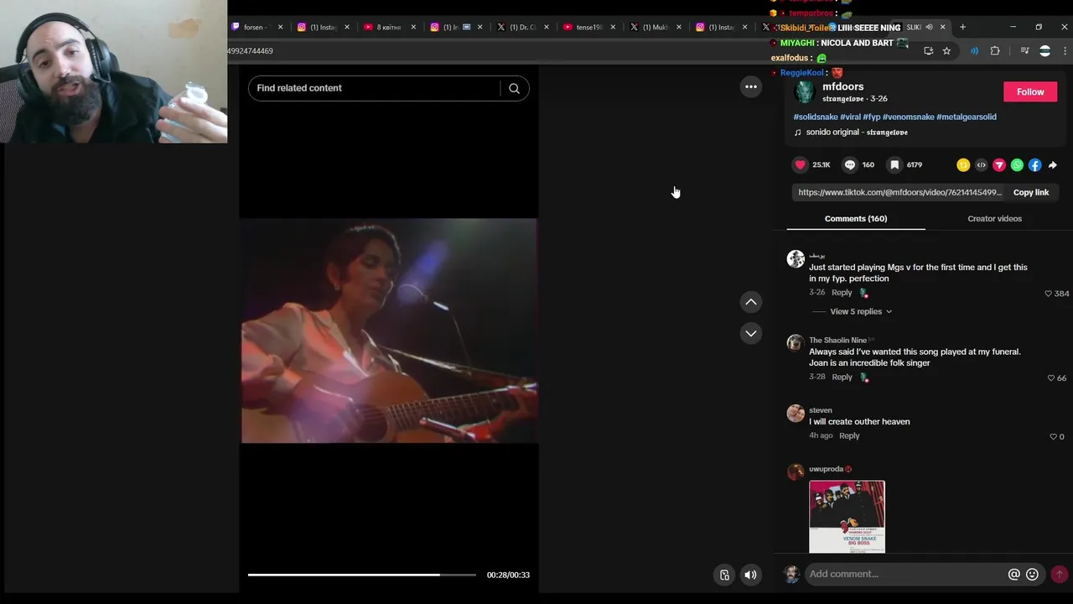Viewport: 1073px width, 604px height.
Task: Open mfdoors profile avatar
Action: tap(805, 91)
